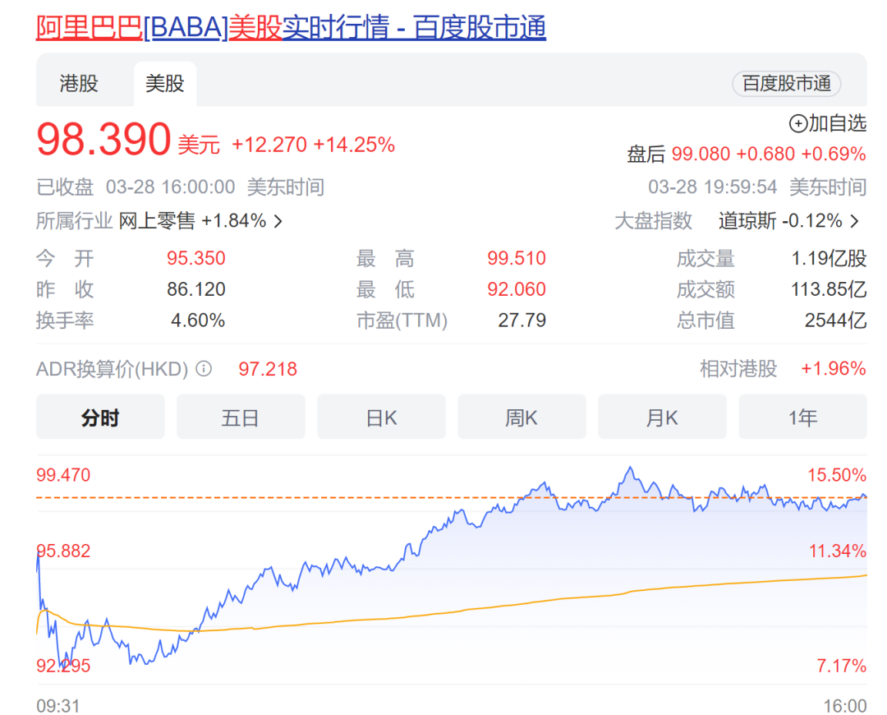
Task: Click the 昨收 value 86.120
Action: tap(195, 289)
